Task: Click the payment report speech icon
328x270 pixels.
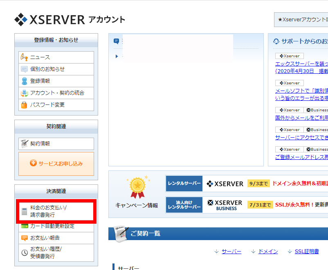Action: (x=24, y=238)
